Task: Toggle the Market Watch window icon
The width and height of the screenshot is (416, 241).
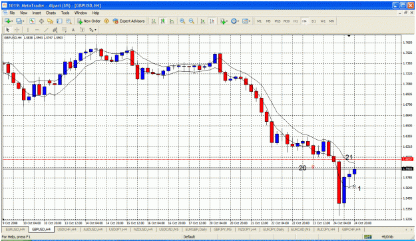Action: 32,21
